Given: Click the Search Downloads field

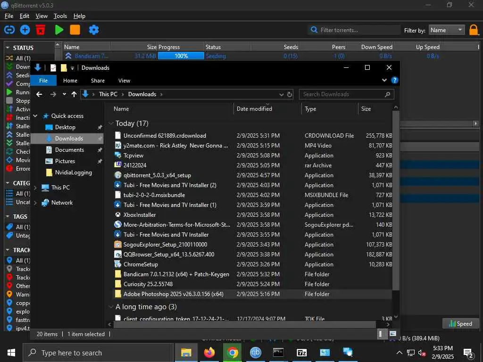Looking at the screenshot, I should click(347, 94).
